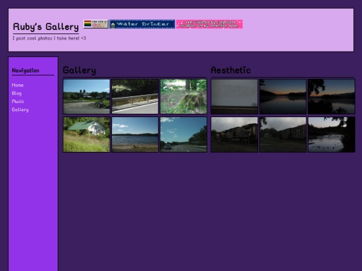Open the freight train cars photo
The image size is (362, 271).
pos(283,134)
